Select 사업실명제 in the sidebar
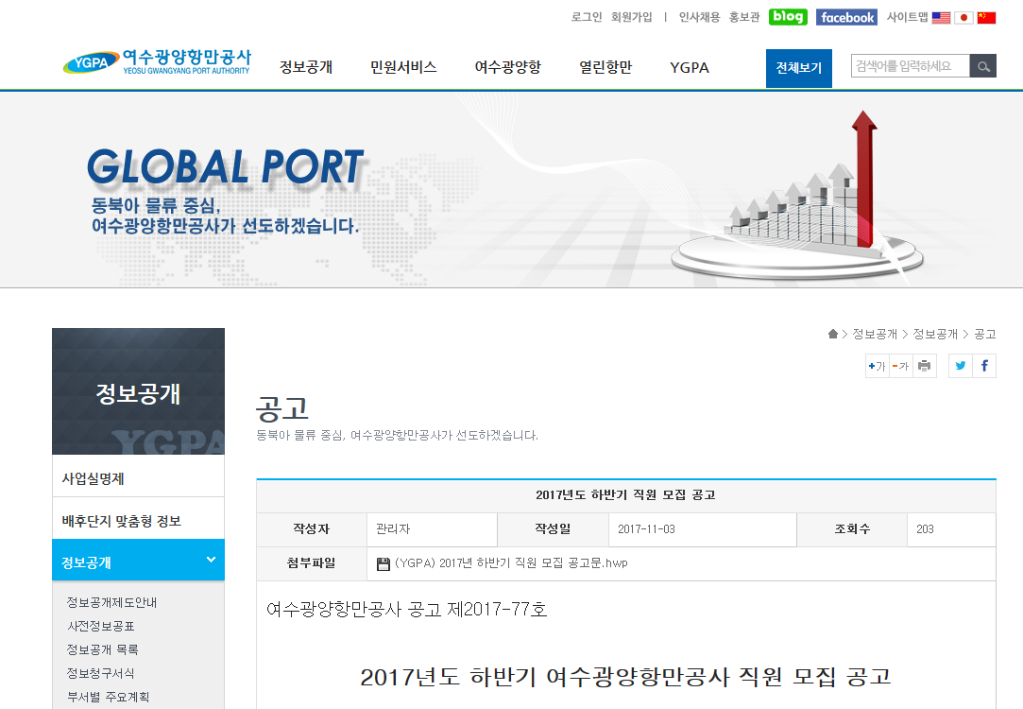Screen dimensions: 1023x709 tap(94, 478)
